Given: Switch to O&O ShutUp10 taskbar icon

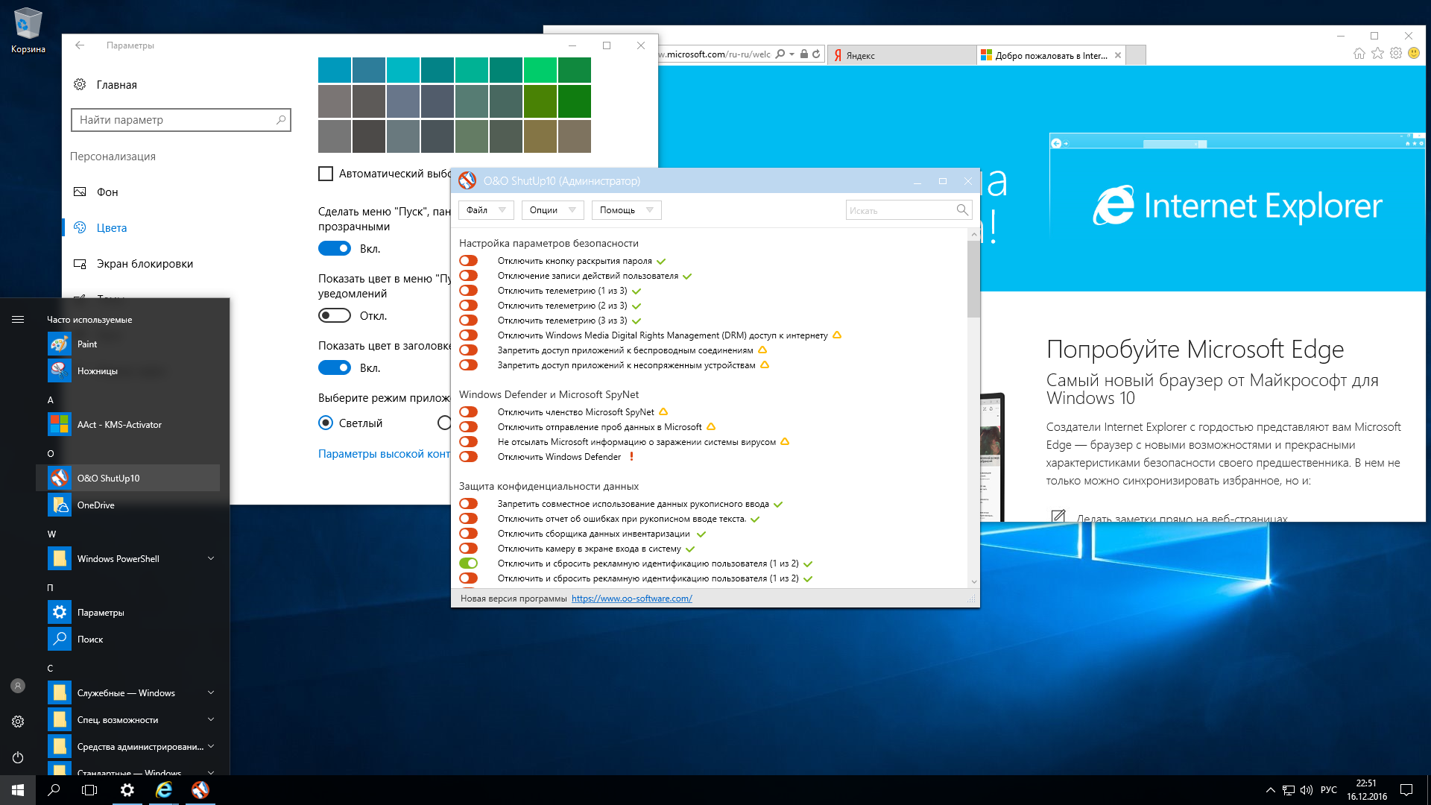Looking at the screenshot, I should pos(200,790).
